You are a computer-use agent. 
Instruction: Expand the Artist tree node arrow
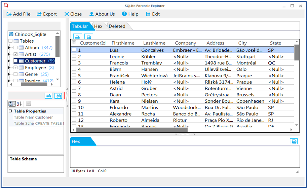coord(9,54)
